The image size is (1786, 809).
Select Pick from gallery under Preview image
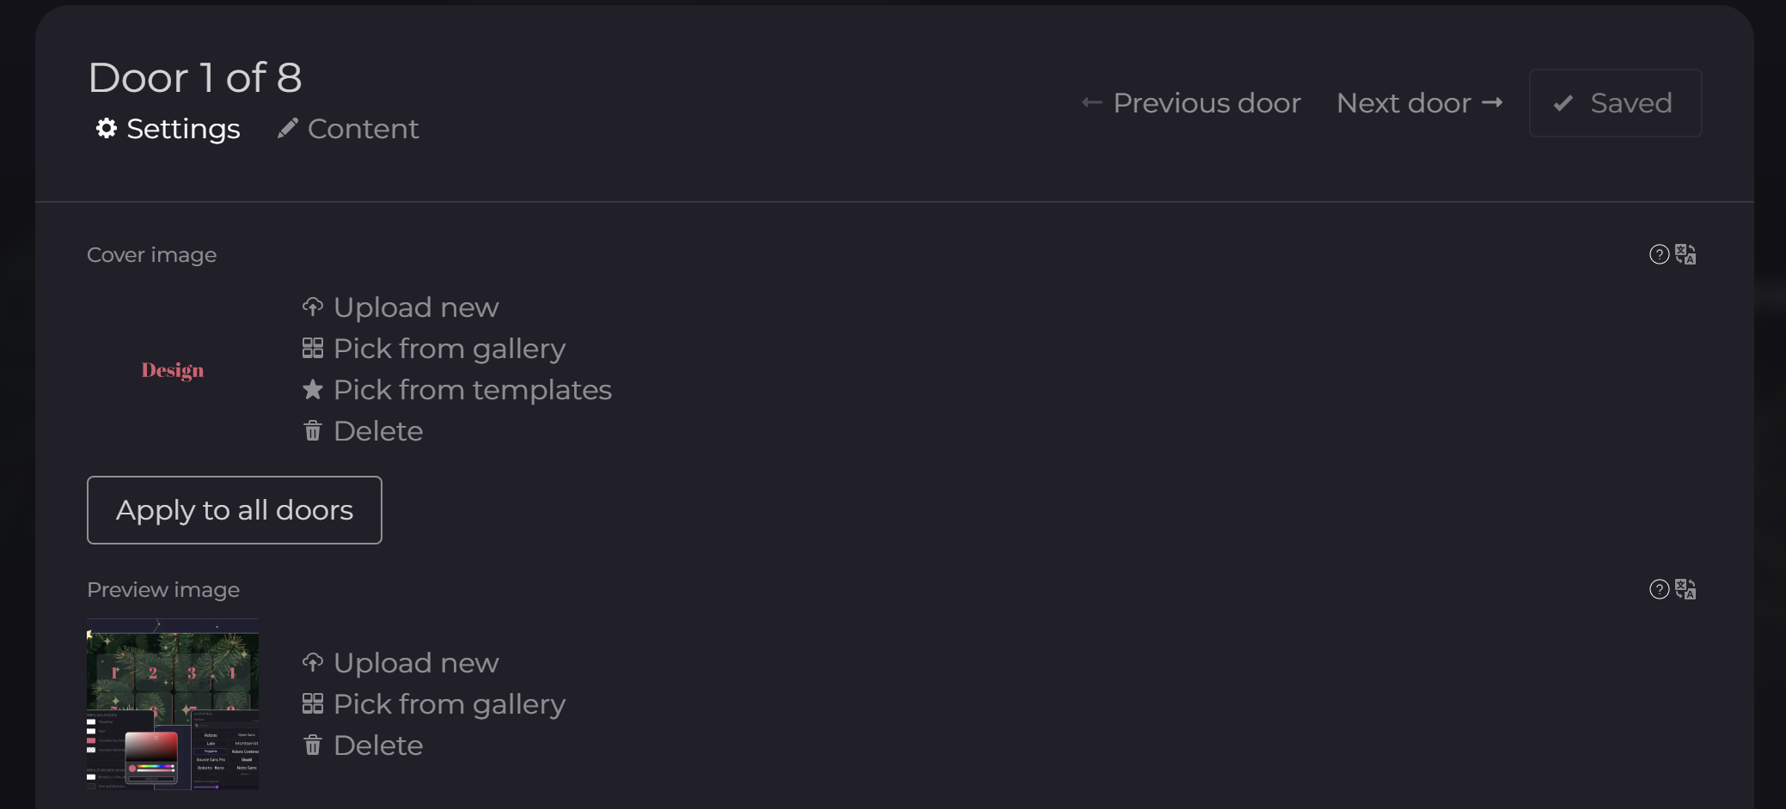pyautogui.click(x=449, y=704)
